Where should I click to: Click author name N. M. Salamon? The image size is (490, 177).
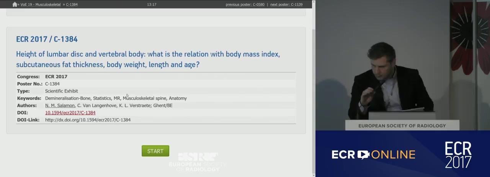(x=60, y=105)
